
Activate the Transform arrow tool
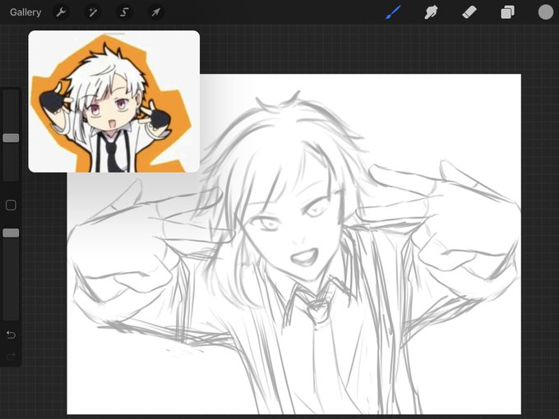(x=155, y=12)
